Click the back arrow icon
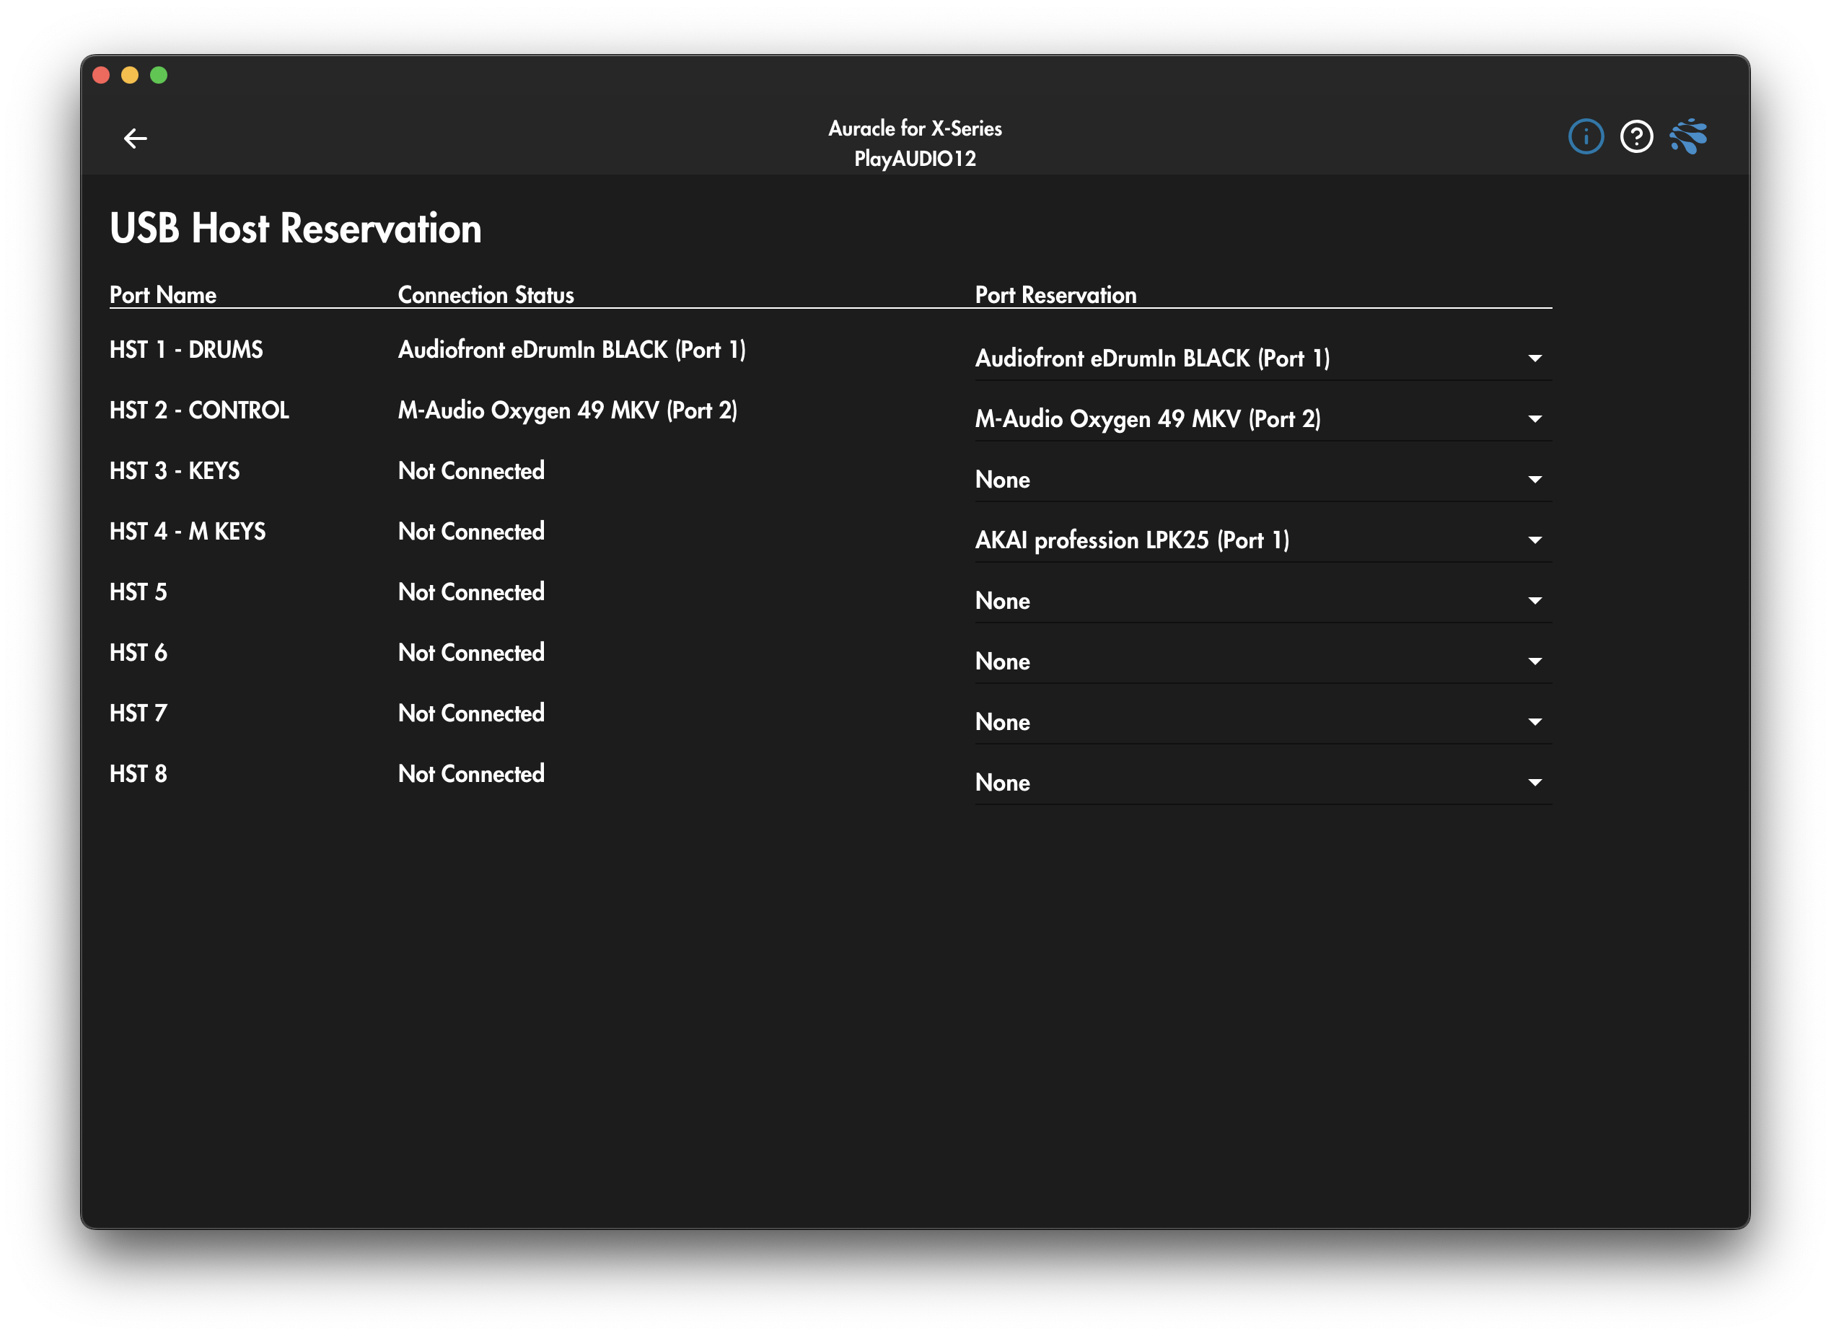This screenshot has height=1336, width=1831. [x=135, y=139]
